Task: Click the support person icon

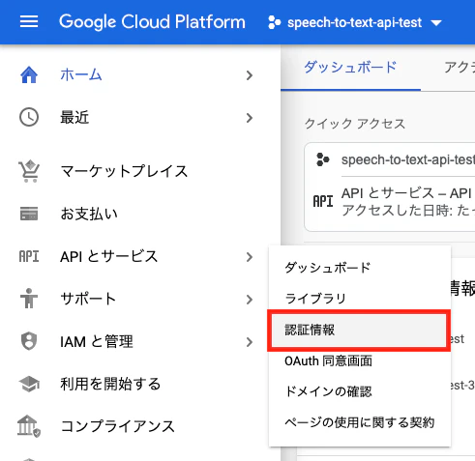Action: click(29, 299)
